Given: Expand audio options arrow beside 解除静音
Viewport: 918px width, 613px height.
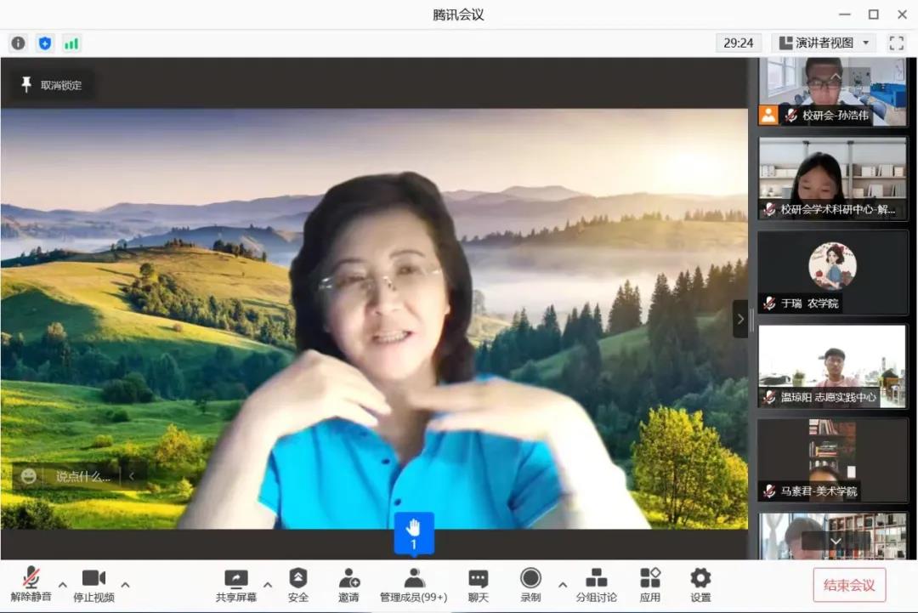Looking at the screenshot, I should pos(63,585).
